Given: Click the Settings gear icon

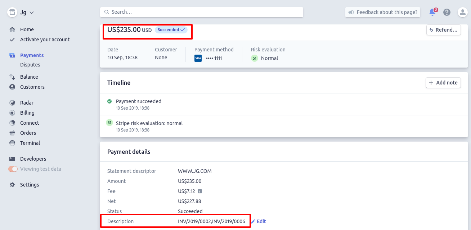Looking at the screenshot, I should click(12, 185).
